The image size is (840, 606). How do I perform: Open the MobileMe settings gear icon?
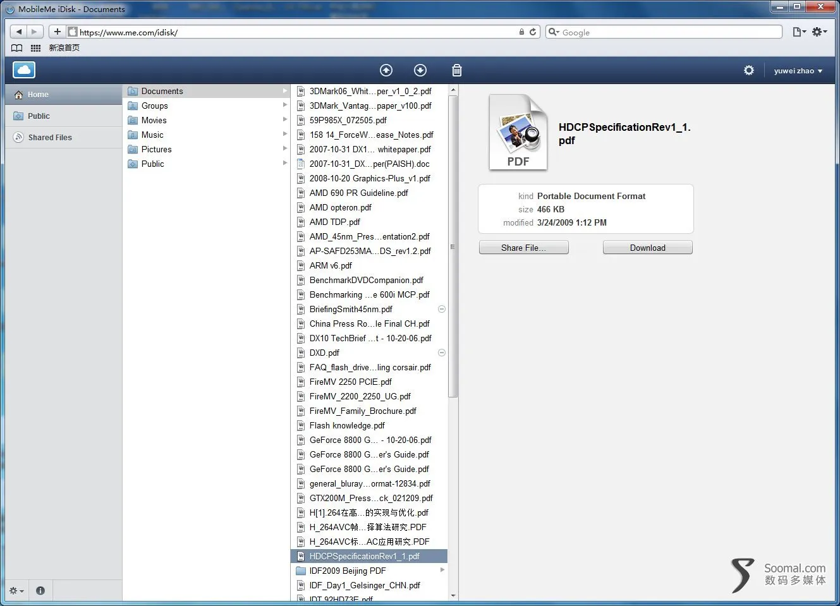(749, 70)
